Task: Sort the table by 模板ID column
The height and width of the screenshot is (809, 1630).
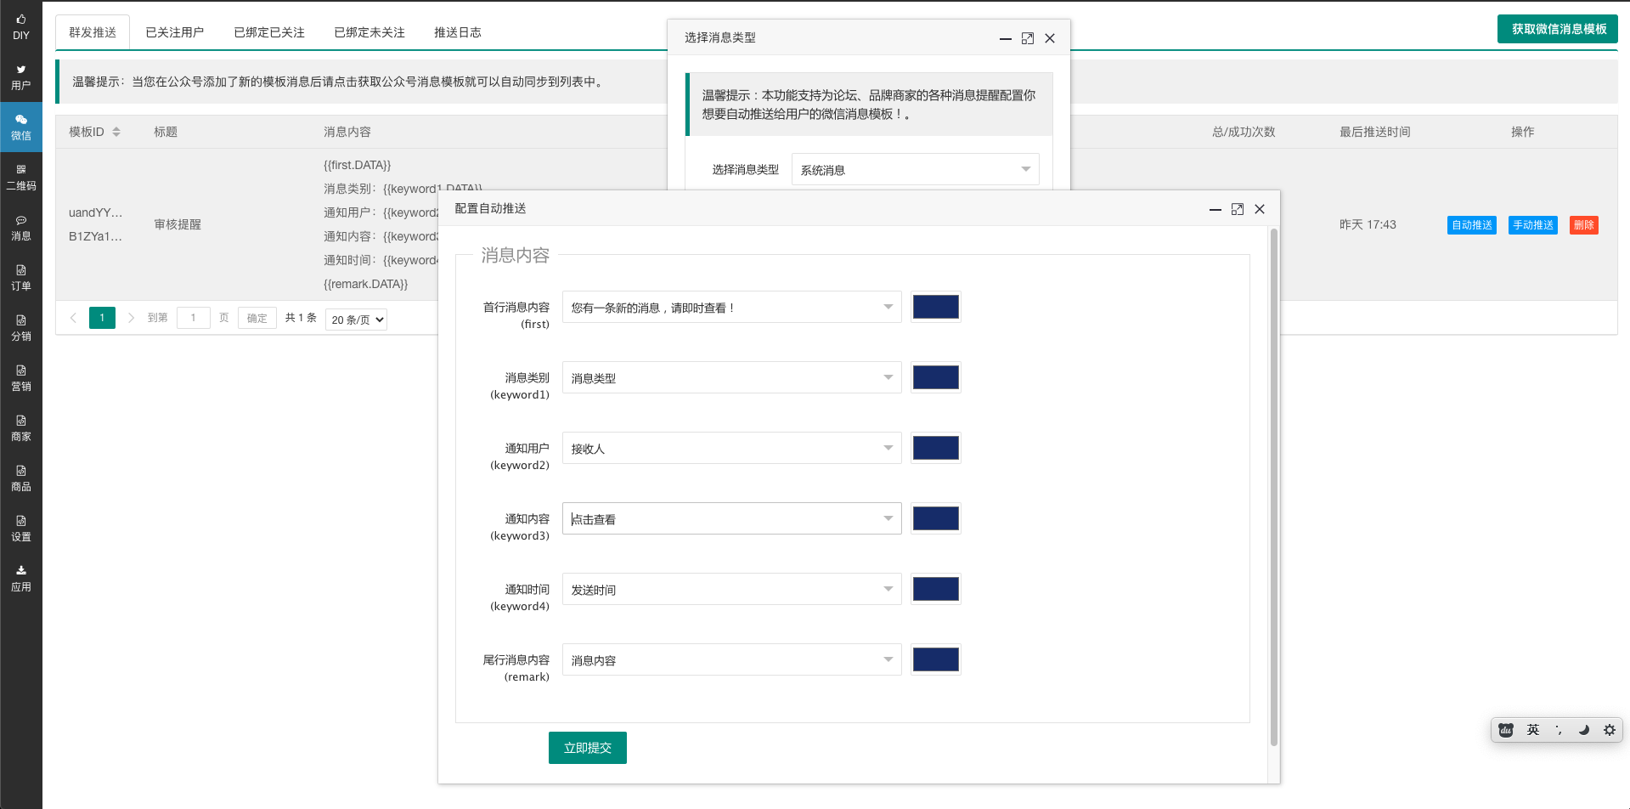Action: point(116,132)
